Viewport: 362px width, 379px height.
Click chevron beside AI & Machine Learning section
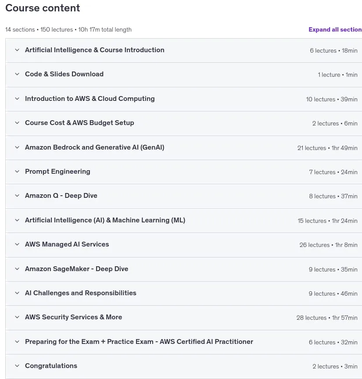pyautogui.click(x=17, y=220)
